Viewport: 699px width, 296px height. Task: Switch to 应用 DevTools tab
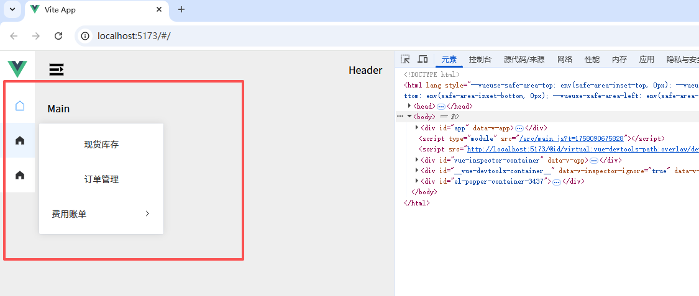(646, 59)
